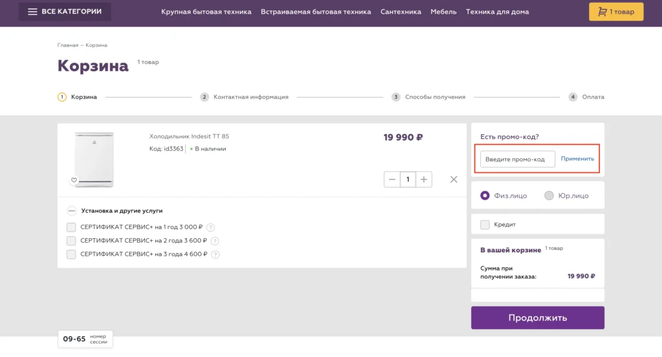
Task: Open the cart button showing 1 товар
Action: (615, 12)
